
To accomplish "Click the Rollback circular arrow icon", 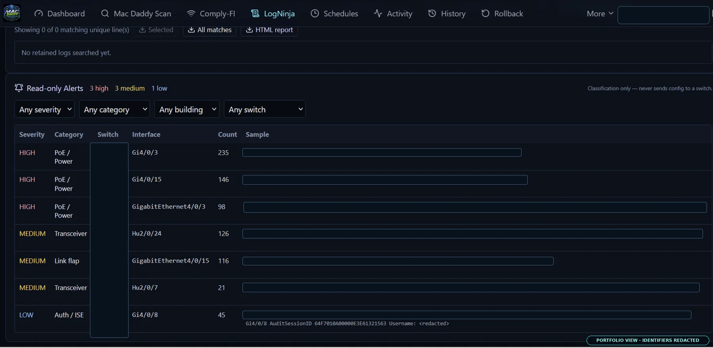I will 485,13.
